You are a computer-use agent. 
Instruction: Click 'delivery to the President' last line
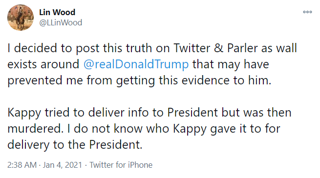(75, 145)
